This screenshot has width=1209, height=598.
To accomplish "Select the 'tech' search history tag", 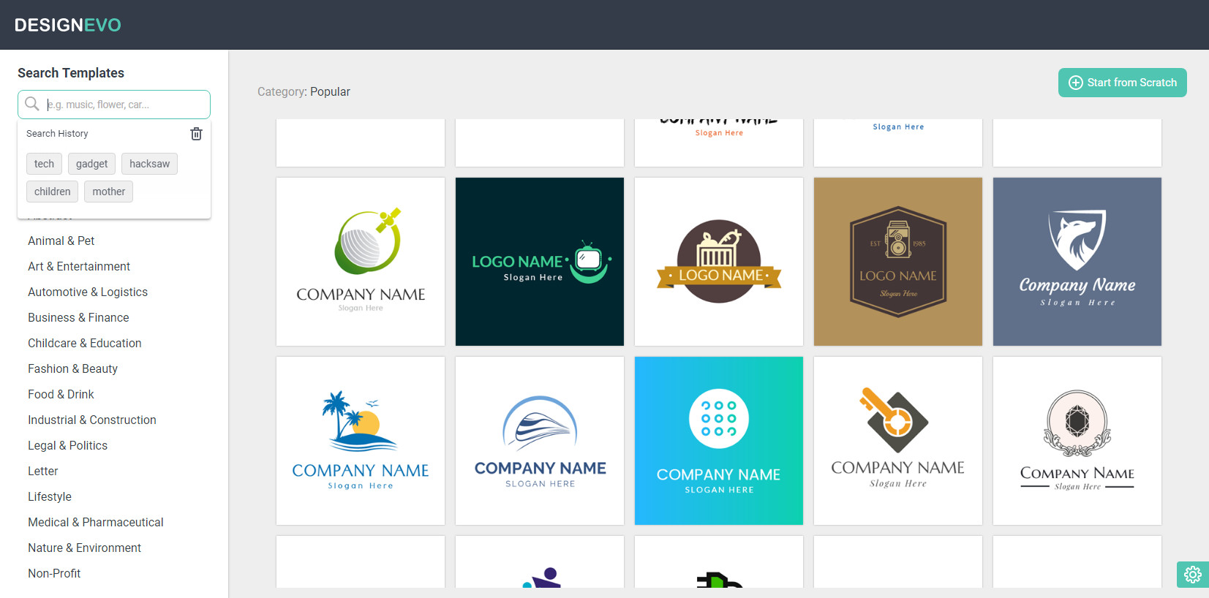I will [x=44, y=164].
